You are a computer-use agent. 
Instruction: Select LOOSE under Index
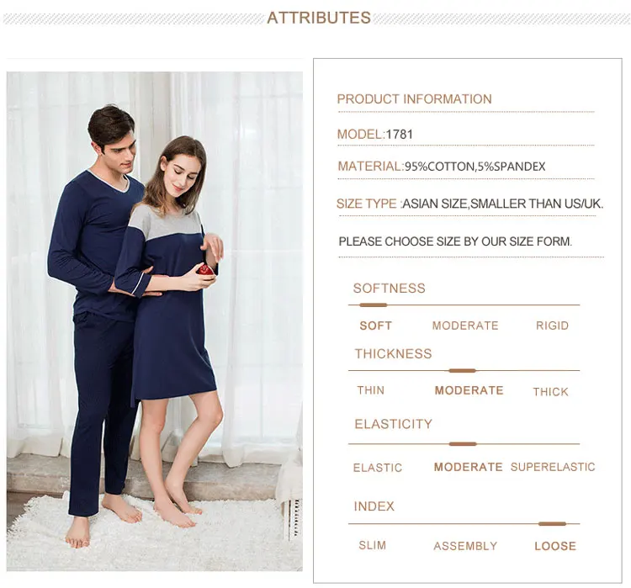pyautogui.click(x=555, y=546)
